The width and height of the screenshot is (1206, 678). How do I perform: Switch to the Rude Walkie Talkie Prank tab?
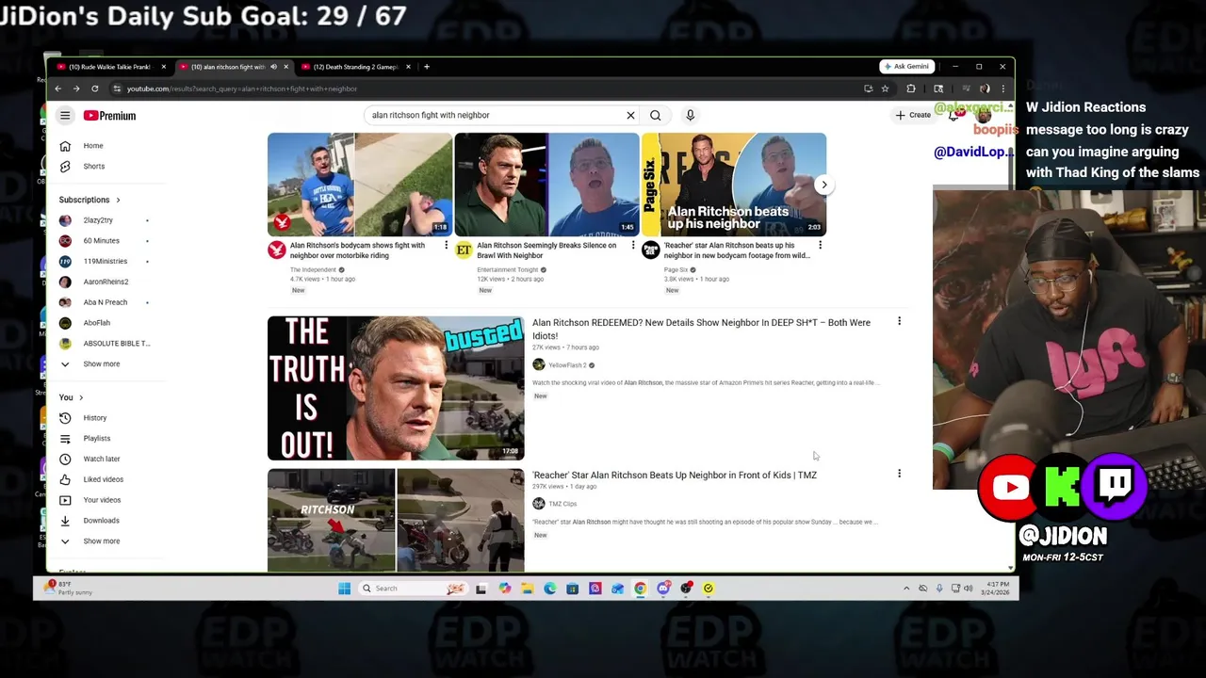pos(108,67)
